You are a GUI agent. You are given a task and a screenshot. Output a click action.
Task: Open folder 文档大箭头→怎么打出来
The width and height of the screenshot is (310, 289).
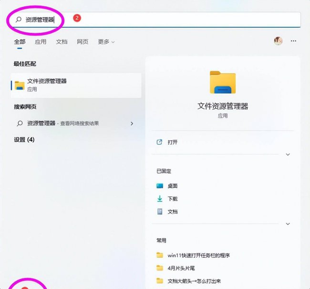coord(194,281)
